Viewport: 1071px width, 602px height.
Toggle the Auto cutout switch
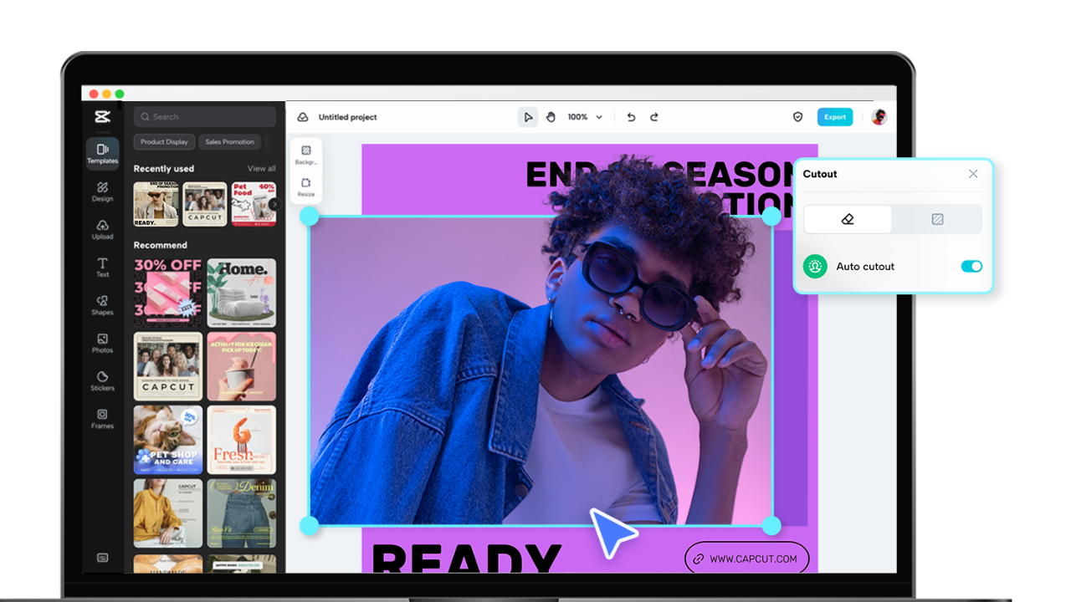click(x=971, y=266)
